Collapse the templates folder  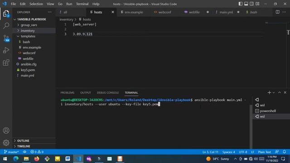[28, 36]
